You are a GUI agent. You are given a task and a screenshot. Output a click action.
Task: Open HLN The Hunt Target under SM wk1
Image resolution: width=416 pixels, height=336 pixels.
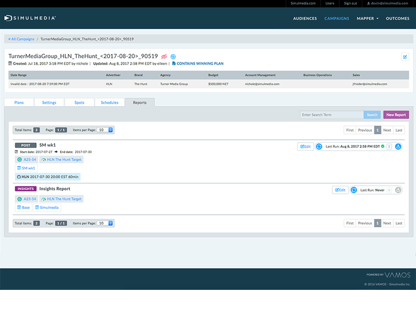click(x=62, y=159)
